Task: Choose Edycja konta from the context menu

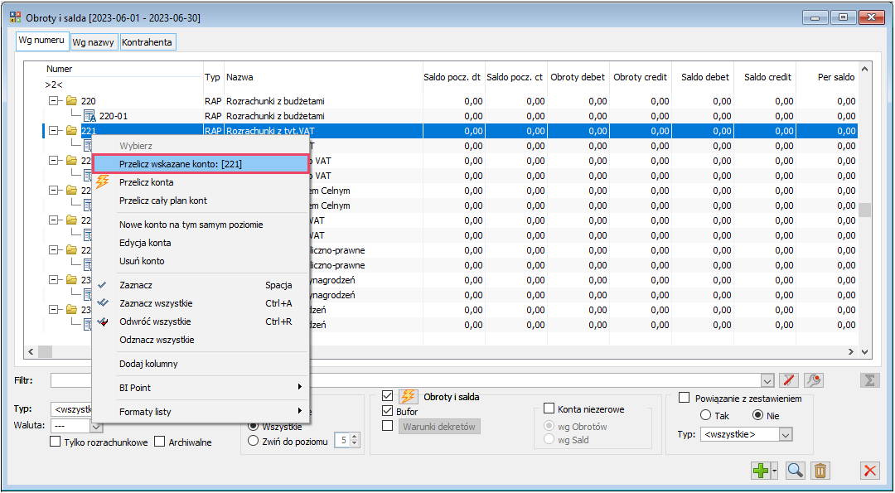Action: click(201, 243)
